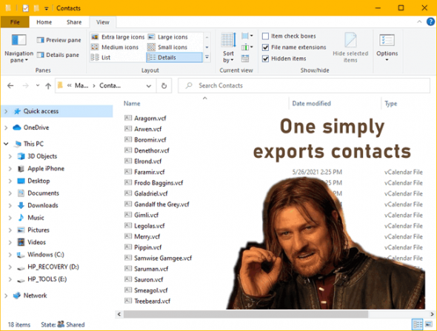Viewport: 437px width, 331px height.
Task: Click Size all columns to fit icon
Action: click(245, 58)
